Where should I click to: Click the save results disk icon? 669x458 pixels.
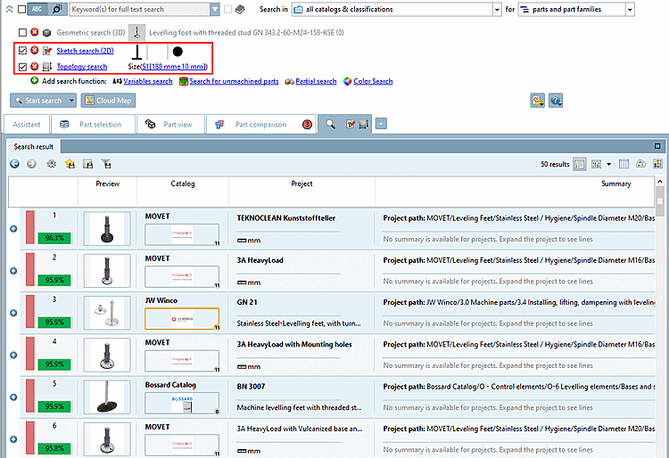point(88,164)
